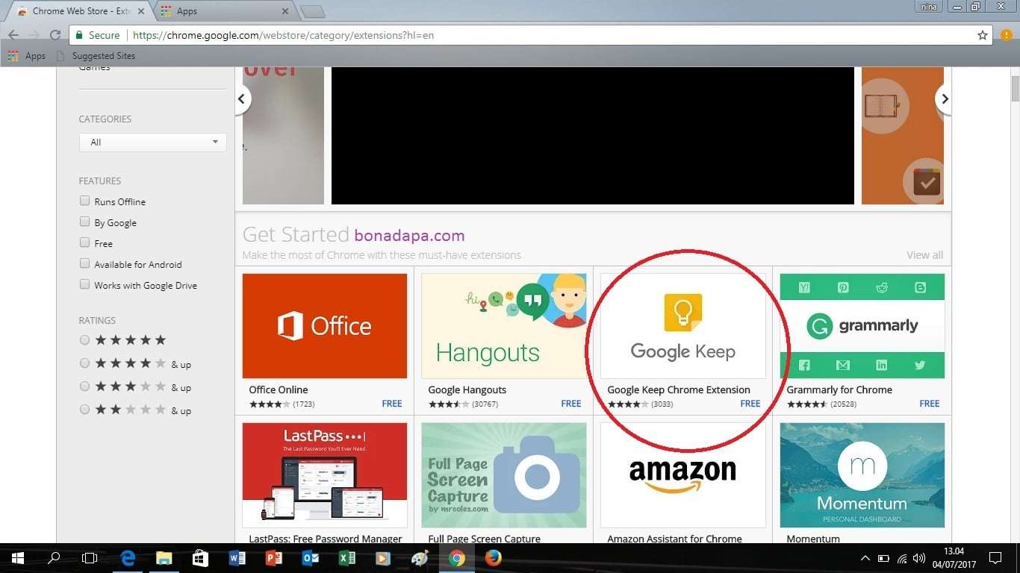Click the browser back arrow
The image size is (1020, 573).
[13, 35]
